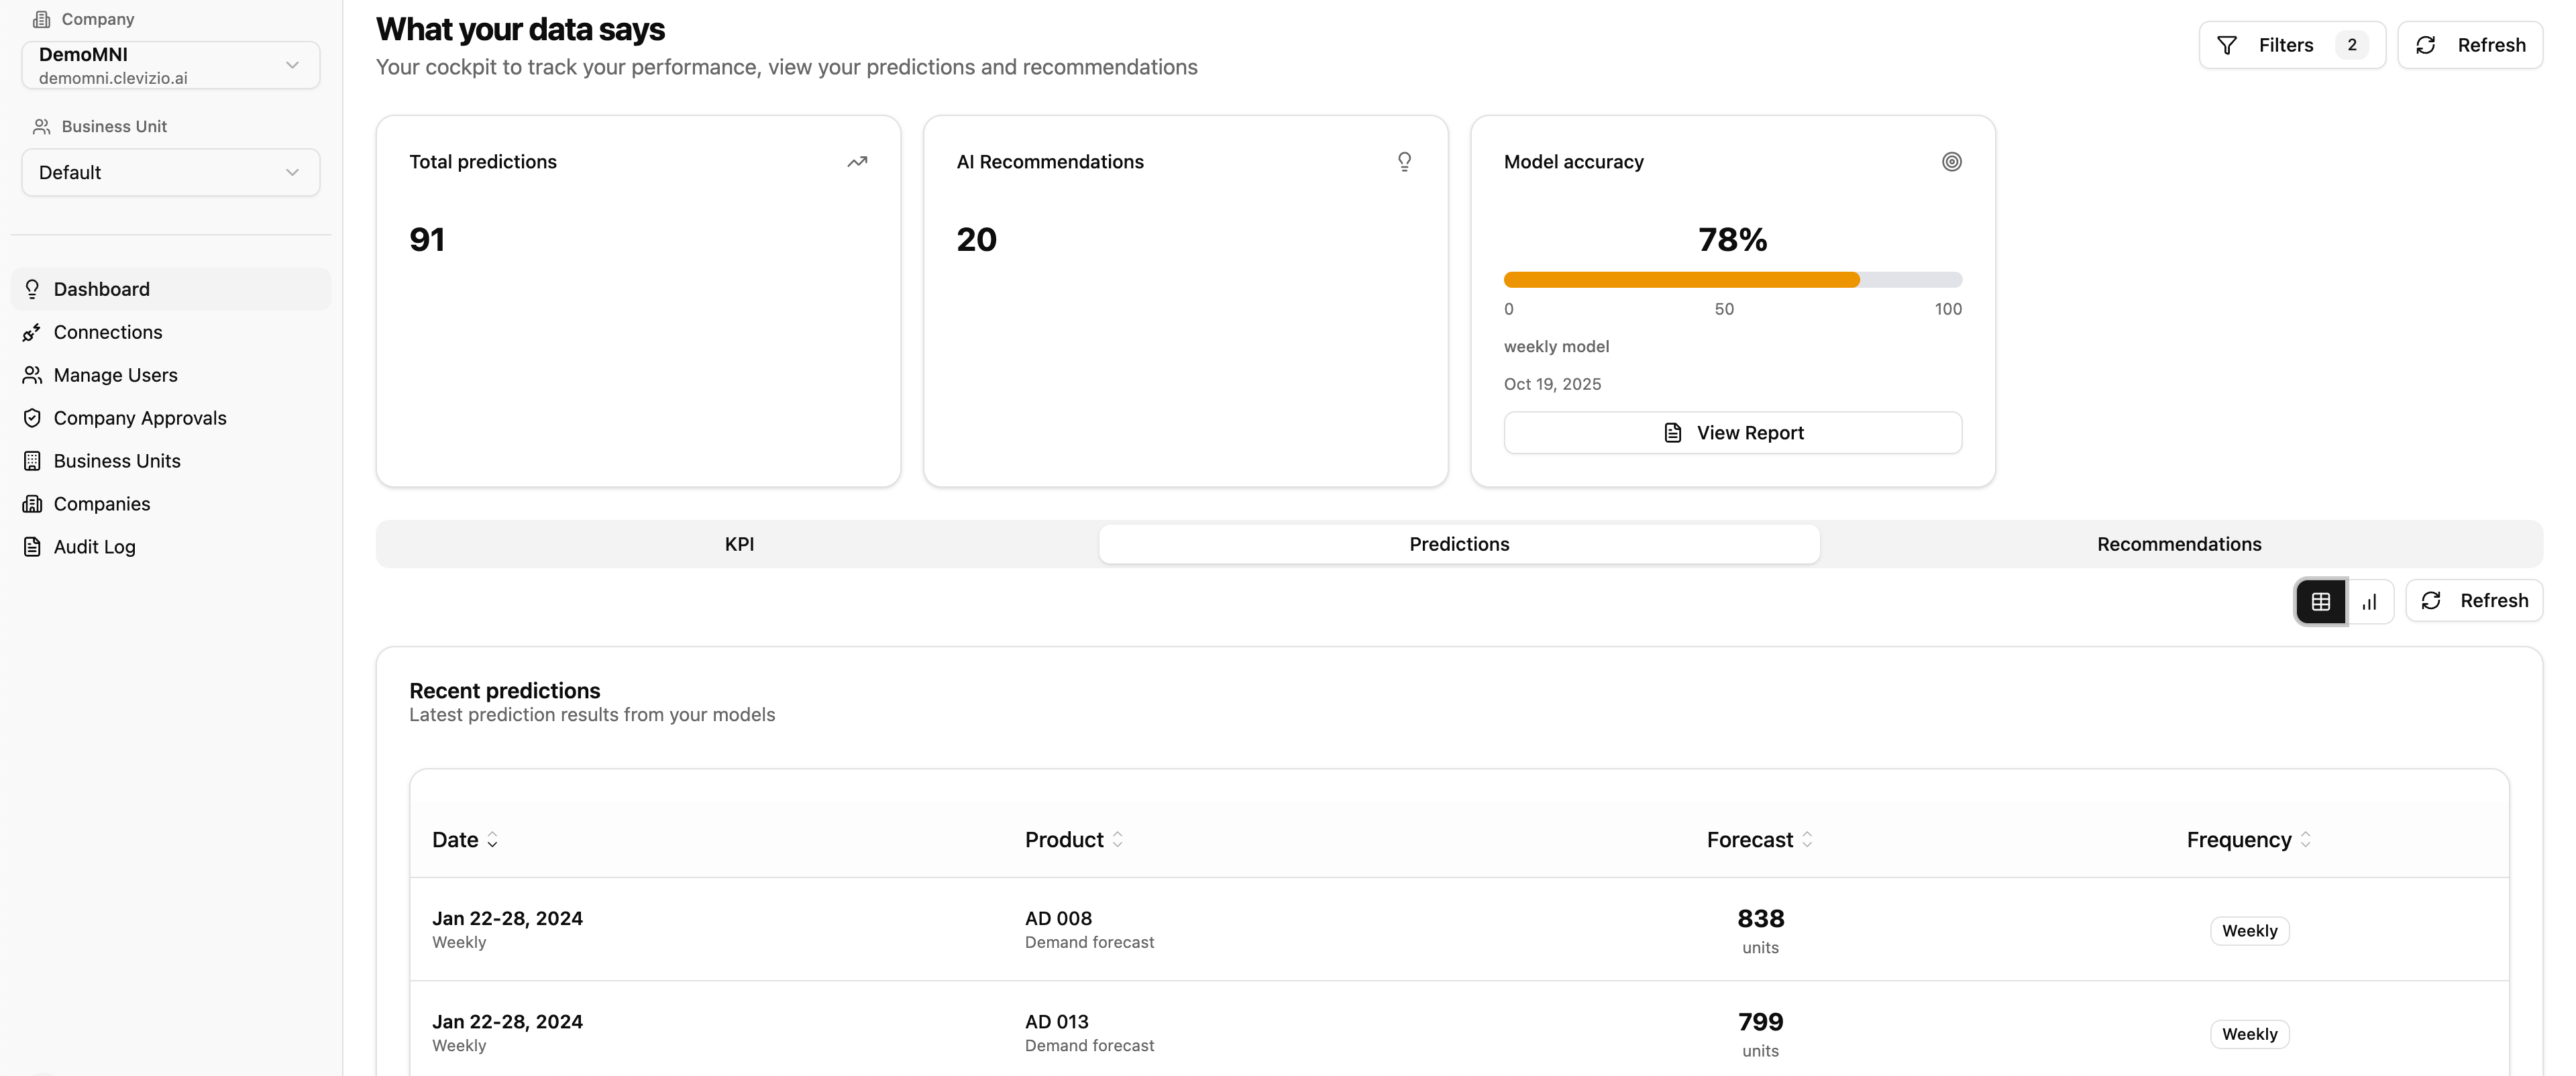The height and width of the screenshot is (1076, 2576).
Task: Click the Companies building icon
Action: 32,504
